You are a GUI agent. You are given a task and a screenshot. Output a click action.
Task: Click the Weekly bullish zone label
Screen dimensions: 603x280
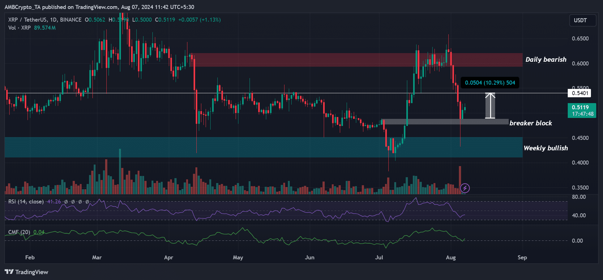(x=546, y=148)
